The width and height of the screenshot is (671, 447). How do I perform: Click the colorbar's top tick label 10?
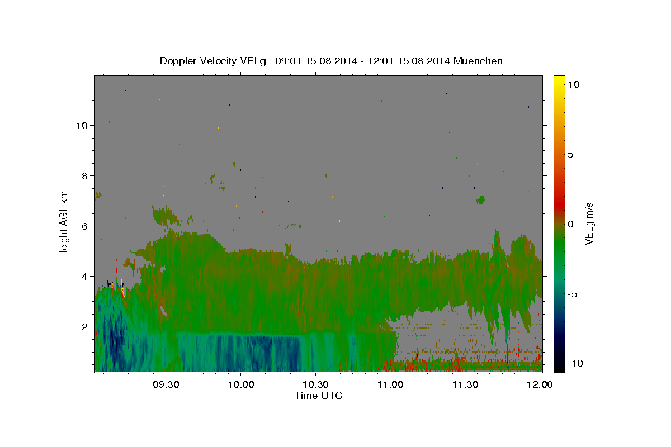[x=573, y=84]
